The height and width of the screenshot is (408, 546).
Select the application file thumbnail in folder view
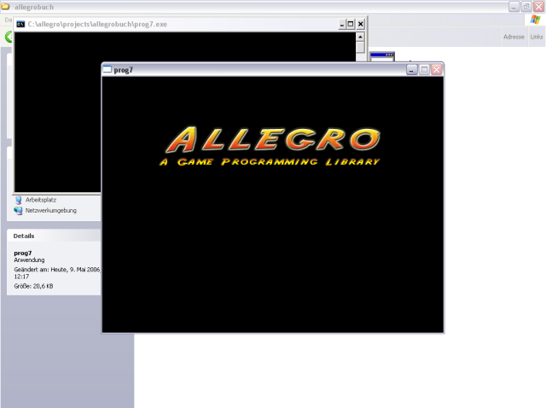(381, 56)
